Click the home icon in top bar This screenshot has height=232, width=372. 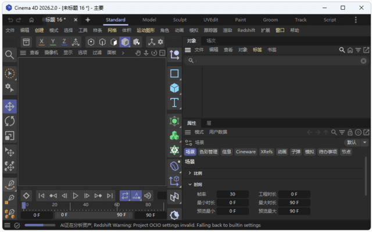31,20
